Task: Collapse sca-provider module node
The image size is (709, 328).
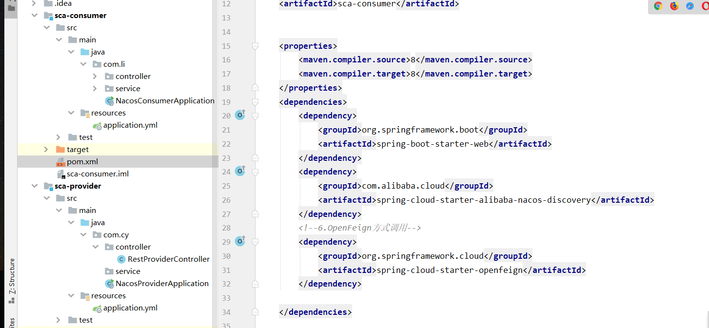Action: (x=34, y=186)
